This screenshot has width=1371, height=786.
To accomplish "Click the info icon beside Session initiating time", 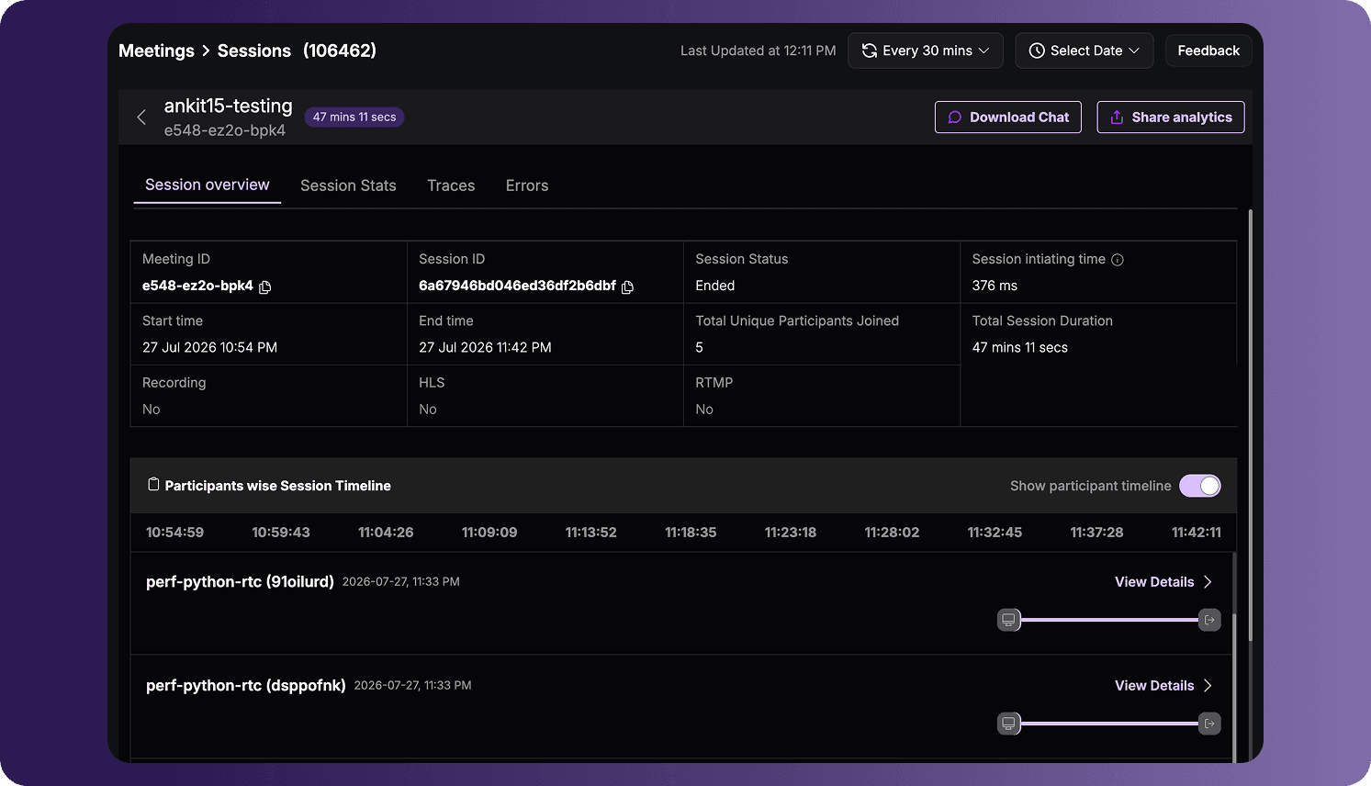I will click(1118, 260).
